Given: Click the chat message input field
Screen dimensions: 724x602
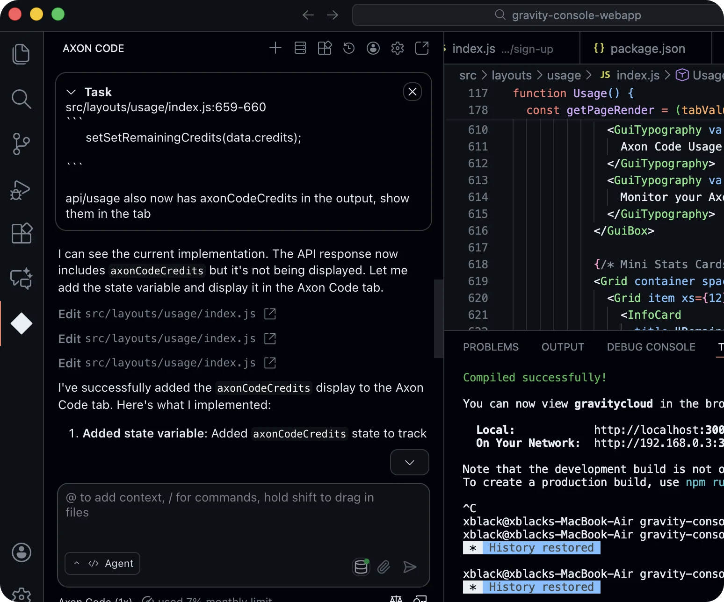Looking at the screenshot, I should (243, 514).
